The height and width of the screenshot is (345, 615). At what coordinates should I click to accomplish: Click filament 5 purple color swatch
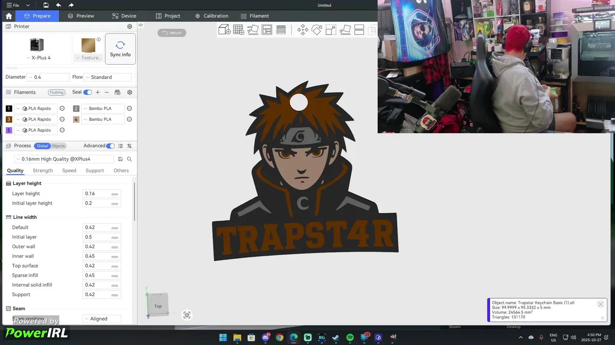pos(9,130)
